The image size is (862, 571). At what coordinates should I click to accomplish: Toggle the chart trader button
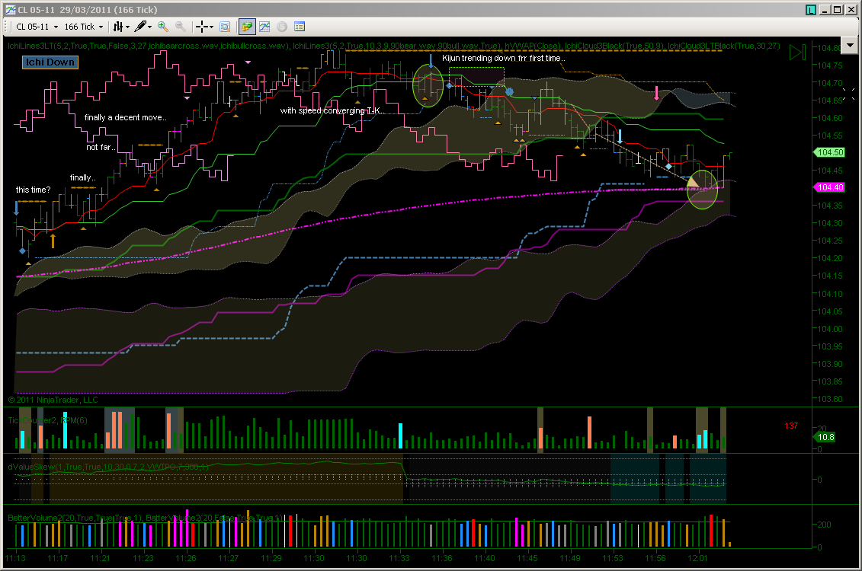click(247, 27)
